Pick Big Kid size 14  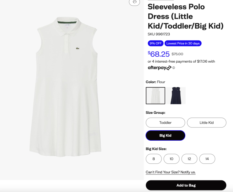coord(207,159)
